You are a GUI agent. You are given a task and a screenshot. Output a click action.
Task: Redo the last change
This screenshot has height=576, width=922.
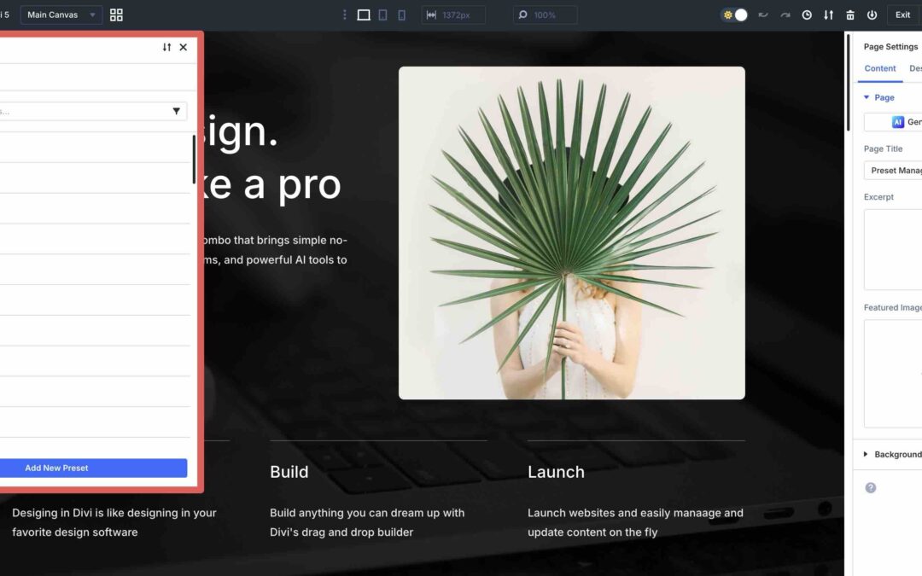(785, 15)
